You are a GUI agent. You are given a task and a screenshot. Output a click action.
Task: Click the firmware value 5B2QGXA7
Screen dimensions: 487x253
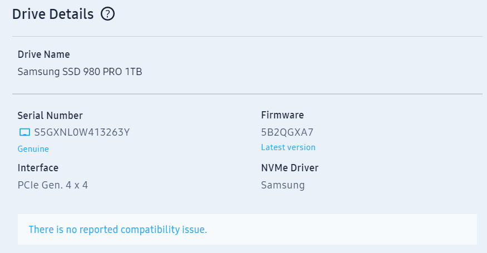[x=287, y=132]
